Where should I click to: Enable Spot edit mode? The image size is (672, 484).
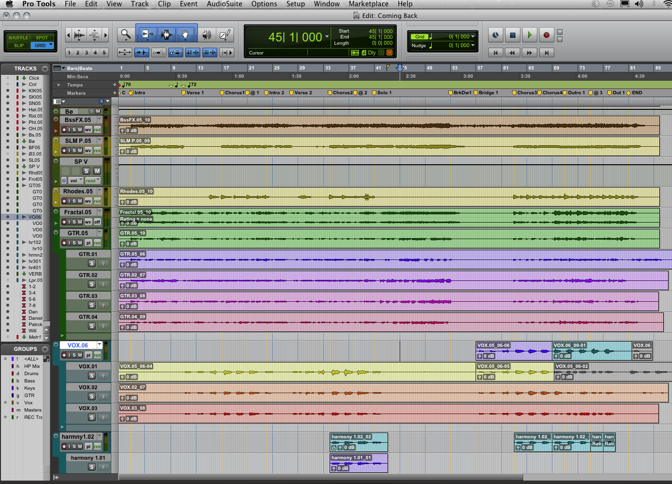[x=42, y=37]
